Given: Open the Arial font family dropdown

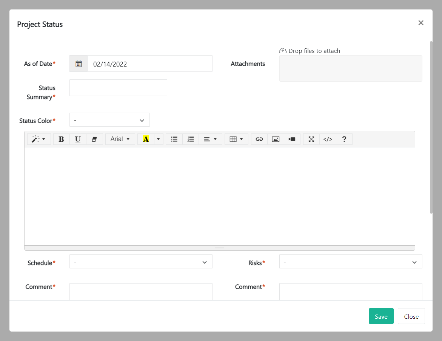Looking at the screenshot, I should pyautogui.click(x=120, y=139).
